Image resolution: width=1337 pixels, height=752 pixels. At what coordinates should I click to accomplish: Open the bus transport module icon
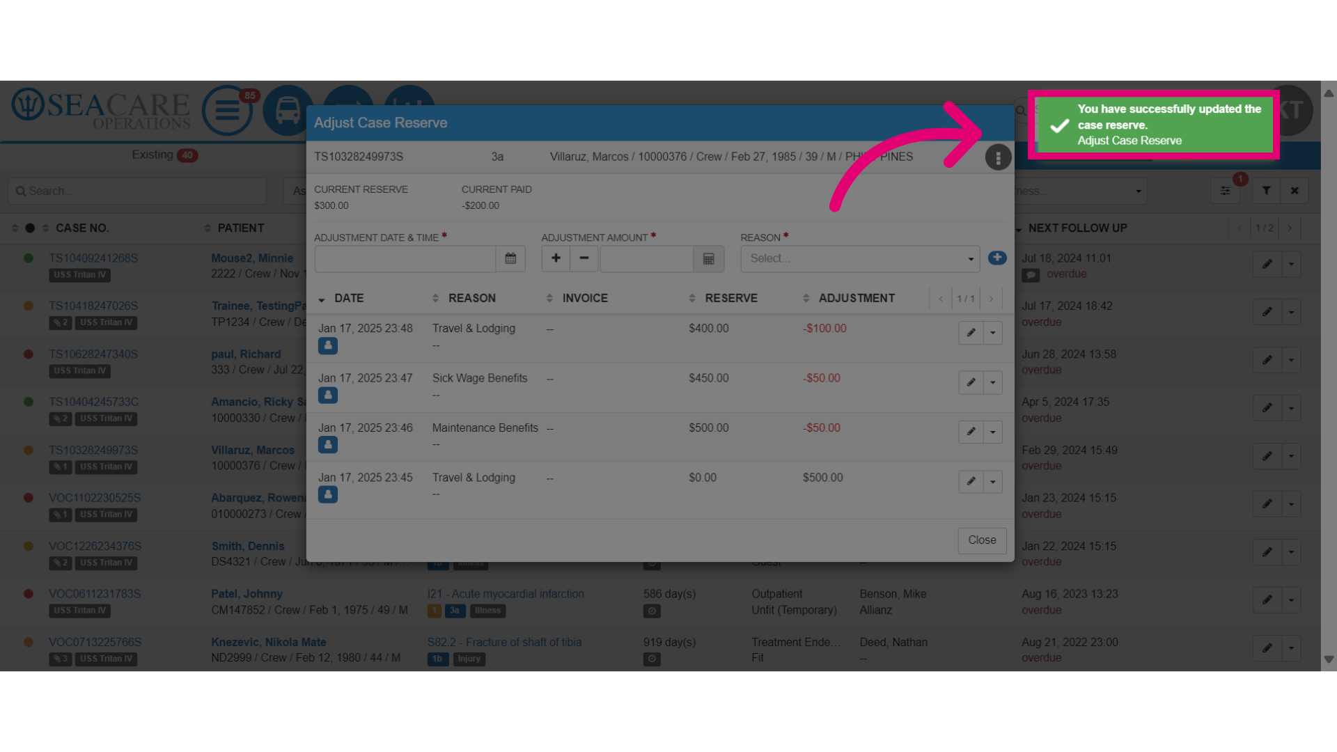pos(288,110)
